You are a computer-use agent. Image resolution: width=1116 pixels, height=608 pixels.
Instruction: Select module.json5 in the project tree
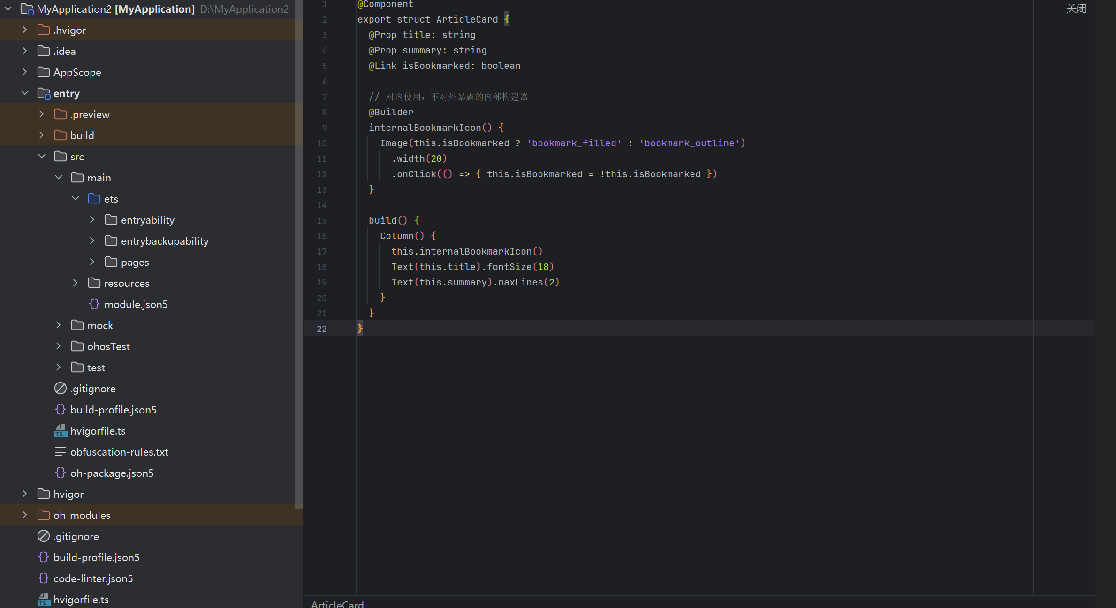click(136, 304)
